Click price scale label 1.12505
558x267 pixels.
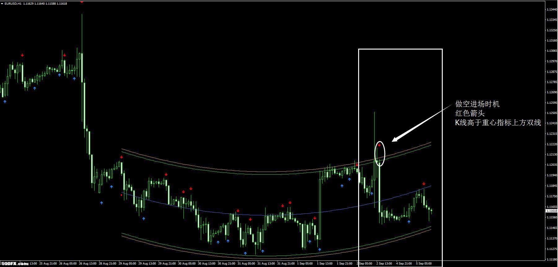click(x=551, y=113)
